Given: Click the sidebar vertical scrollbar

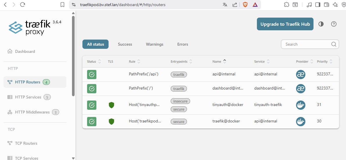Looking at the screenshot, I should tap(73, 55).
